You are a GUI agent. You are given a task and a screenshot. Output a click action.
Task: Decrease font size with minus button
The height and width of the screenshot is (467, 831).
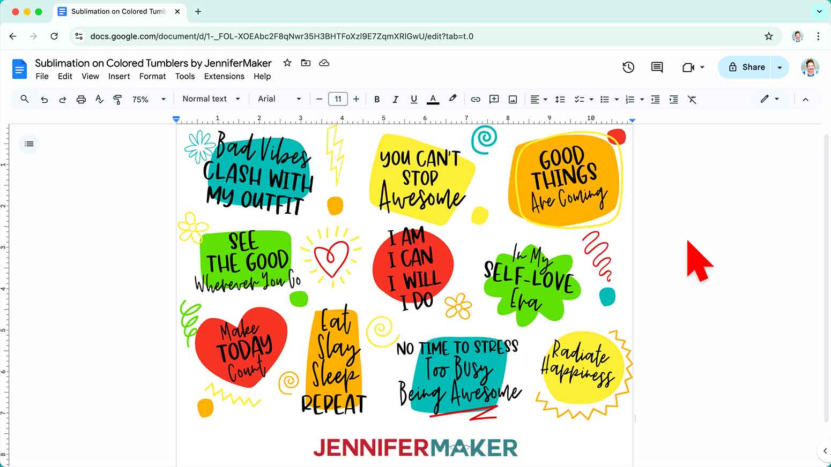[x=319, y=99]
